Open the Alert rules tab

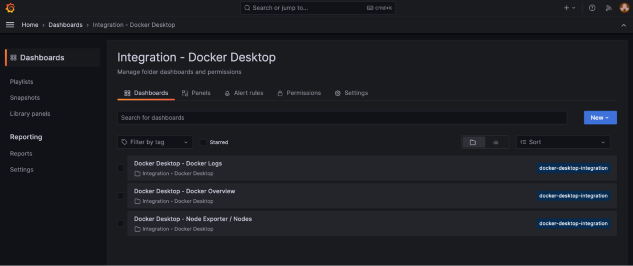244,93
